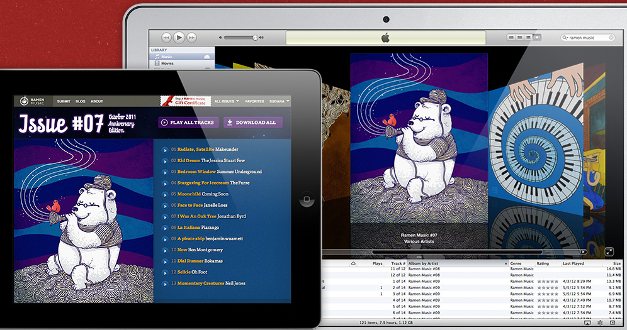The height and width of the screenshot is (330, 627).
Task: Click the volume slider in iTunes
Action: [240, 38]
